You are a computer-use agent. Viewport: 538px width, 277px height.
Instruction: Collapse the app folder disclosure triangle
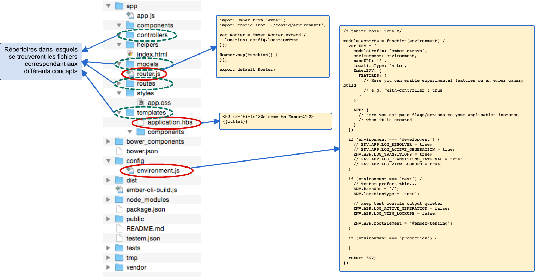tap(108, 6)
